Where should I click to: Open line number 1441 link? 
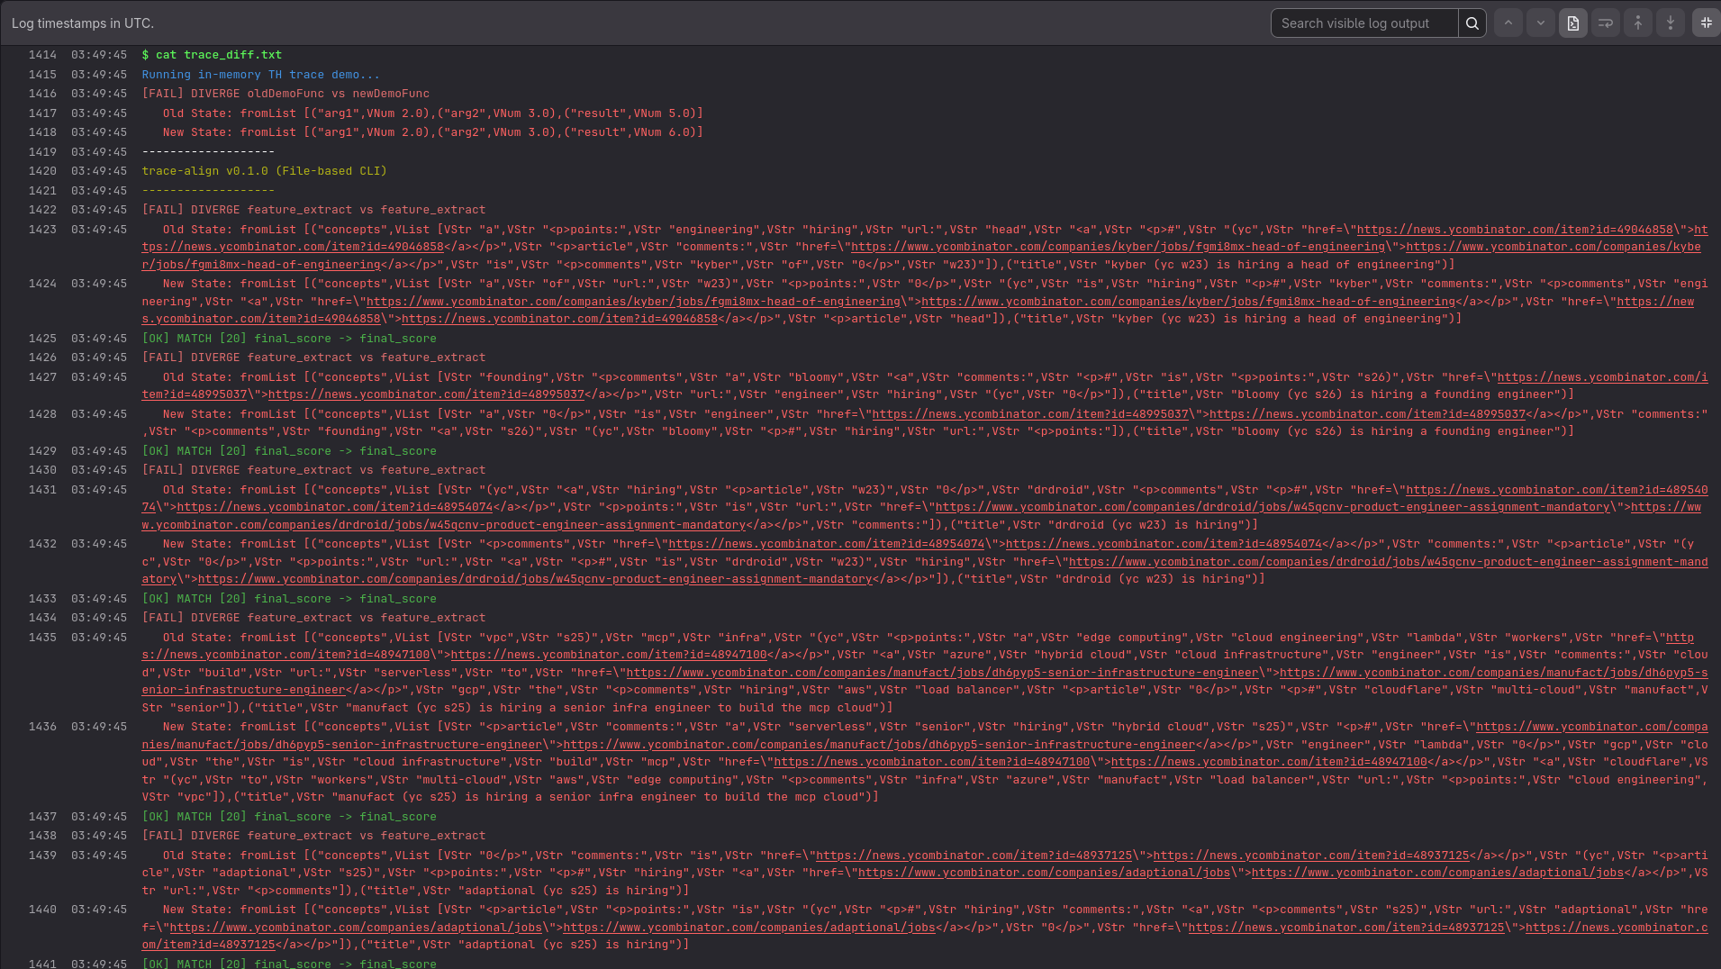coord(42,964)
